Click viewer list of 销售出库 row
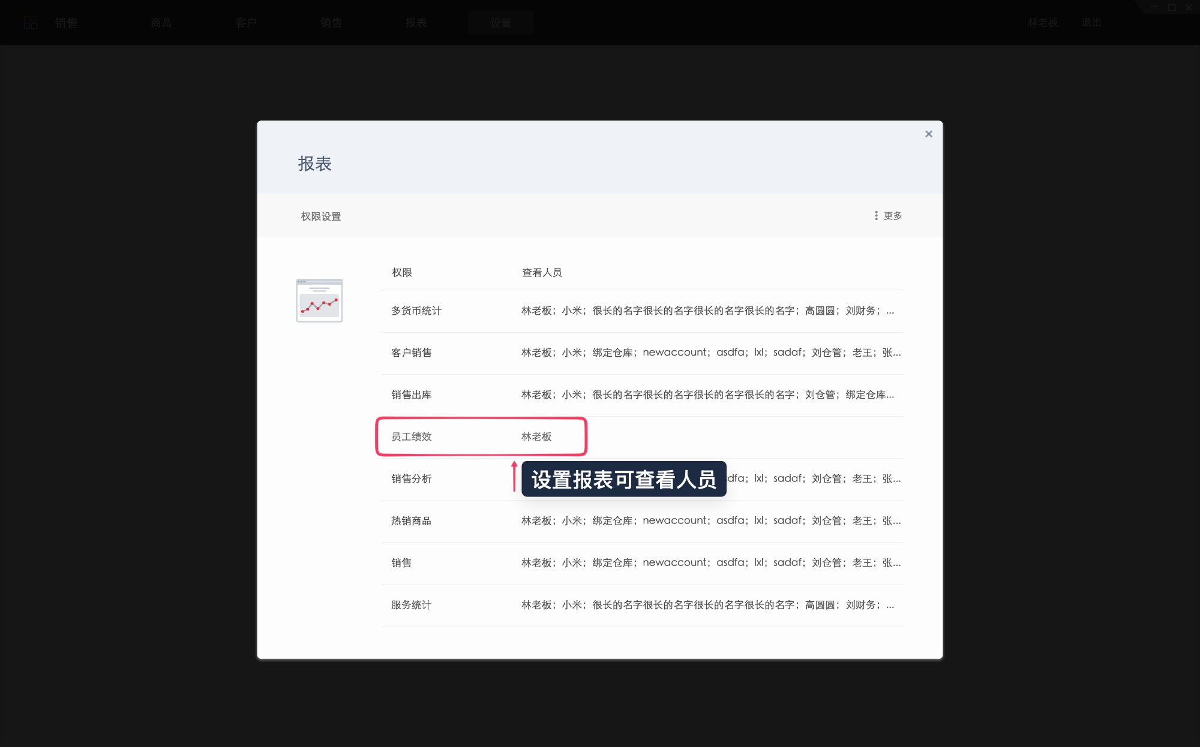 click(x=707, y=394)
